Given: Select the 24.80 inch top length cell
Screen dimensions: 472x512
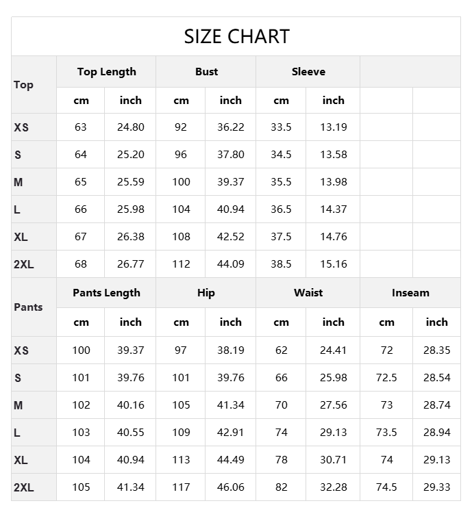Looking at the screenshot, I should coord(130,127).
